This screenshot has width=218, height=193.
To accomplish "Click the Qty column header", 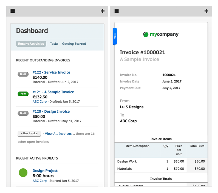I will pos(166,146).
